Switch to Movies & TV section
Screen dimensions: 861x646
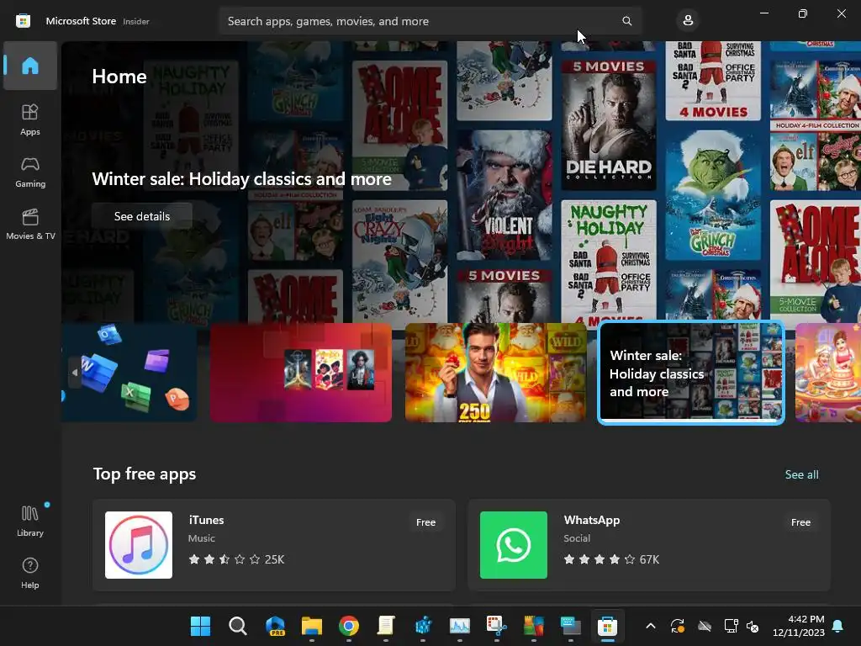[30, 224]
